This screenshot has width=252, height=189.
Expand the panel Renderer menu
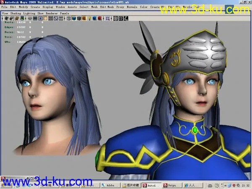click(52, 13)
